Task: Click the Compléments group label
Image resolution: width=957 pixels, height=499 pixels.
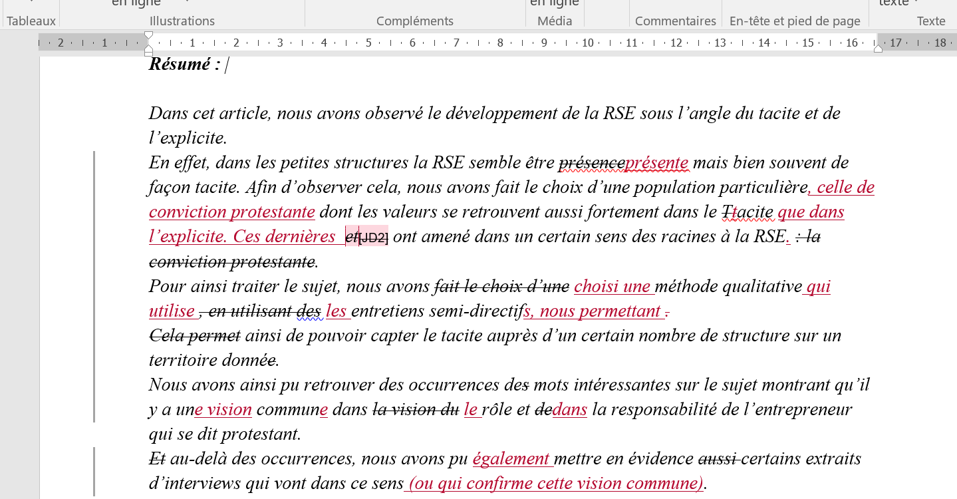Action: [x=414, y=21]
